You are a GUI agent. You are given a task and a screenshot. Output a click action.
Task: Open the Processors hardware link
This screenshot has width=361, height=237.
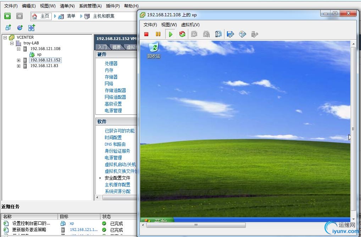coord(111,63)
